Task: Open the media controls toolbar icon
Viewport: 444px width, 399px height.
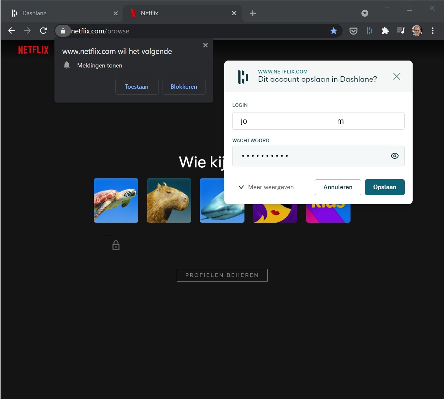Action: pos(401,31)
